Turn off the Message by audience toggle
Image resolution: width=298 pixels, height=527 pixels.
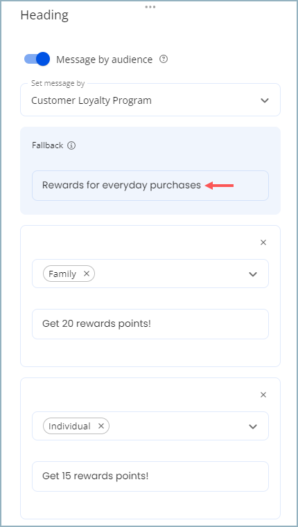(x=37, y=59)
